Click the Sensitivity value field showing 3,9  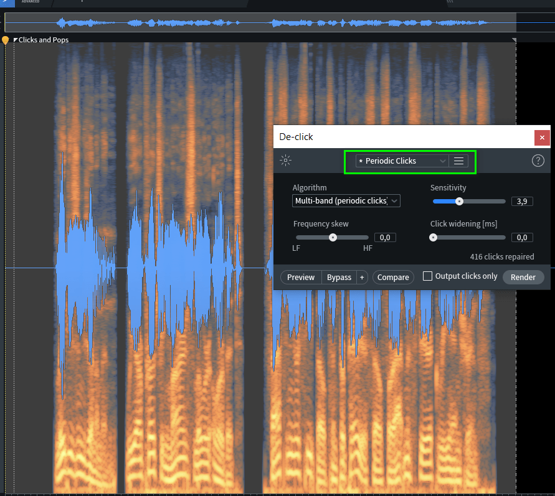pos(521,201)
